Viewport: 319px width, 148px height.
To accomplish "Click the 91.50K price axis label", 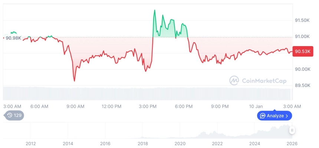I will tap(302, 20).
